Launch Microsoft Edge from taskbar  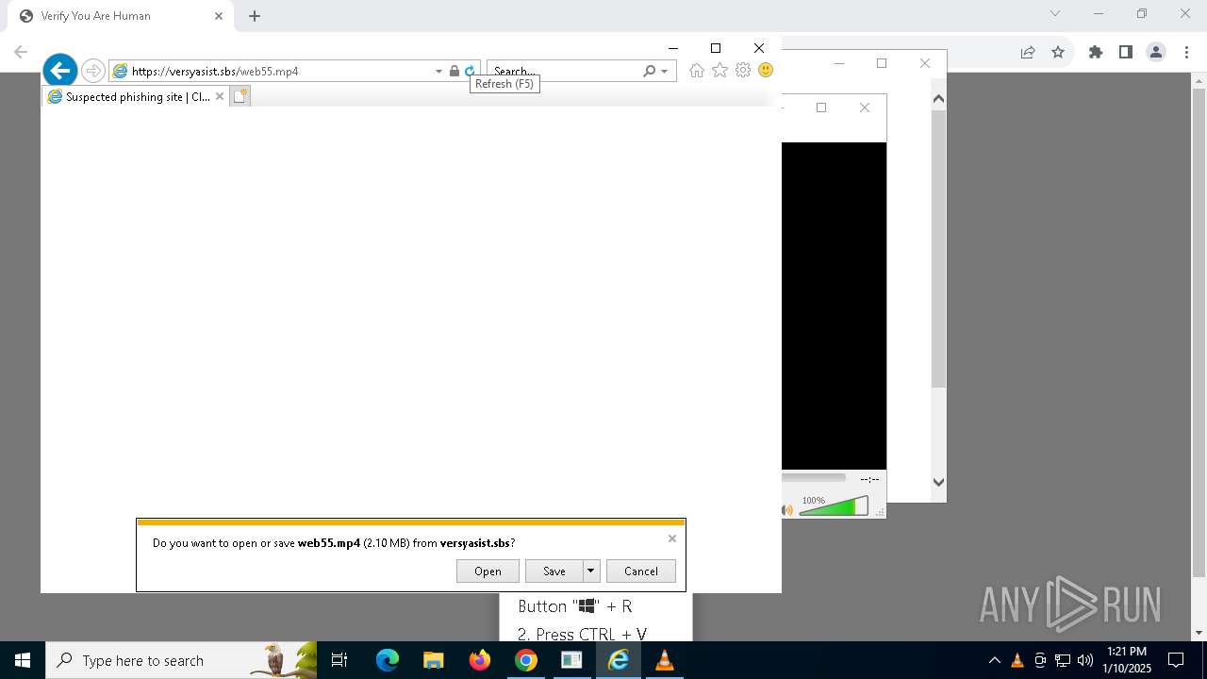(388, 660)
